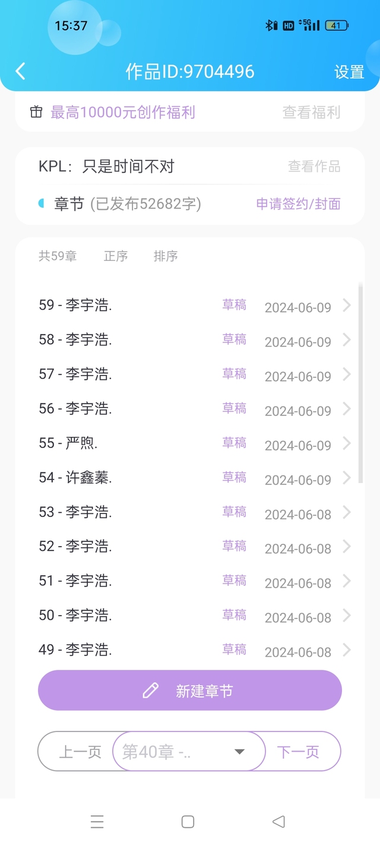Toggle the 正序 sort order
Image resolution: width=380 pixels, height=845 pixels.
(116, 256)
